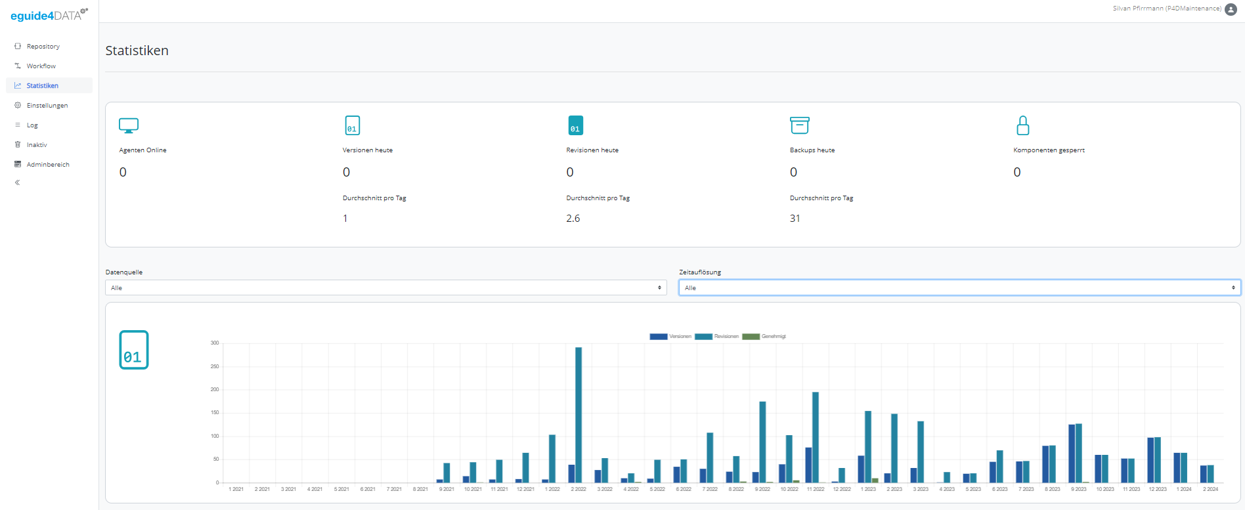Click the Agenten Online monitor icon

pos(129,125)
